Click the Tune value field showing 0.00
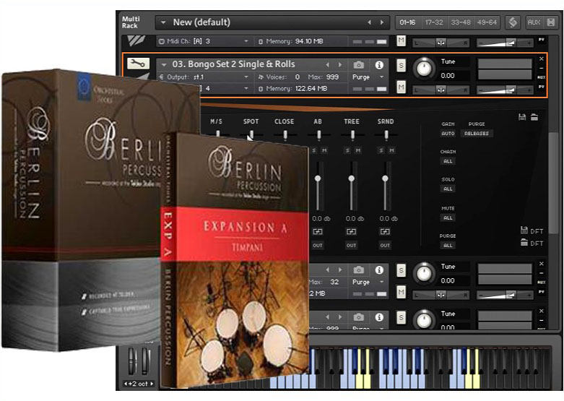The height and width of the screenshot is (401, 564). pyautogui.click(x=448, y=75)
